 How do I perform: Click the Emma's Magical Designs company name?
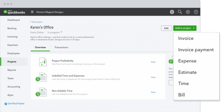(x=50, y=12)
